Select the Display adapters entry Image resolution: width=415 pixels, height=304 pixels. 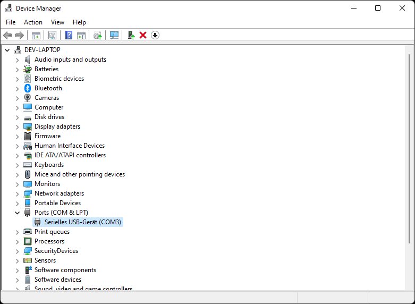(x=57, y=126)
